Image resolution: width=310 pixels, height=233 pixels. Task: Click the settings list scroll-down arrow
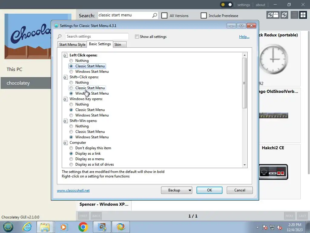(x=245, y=165)
